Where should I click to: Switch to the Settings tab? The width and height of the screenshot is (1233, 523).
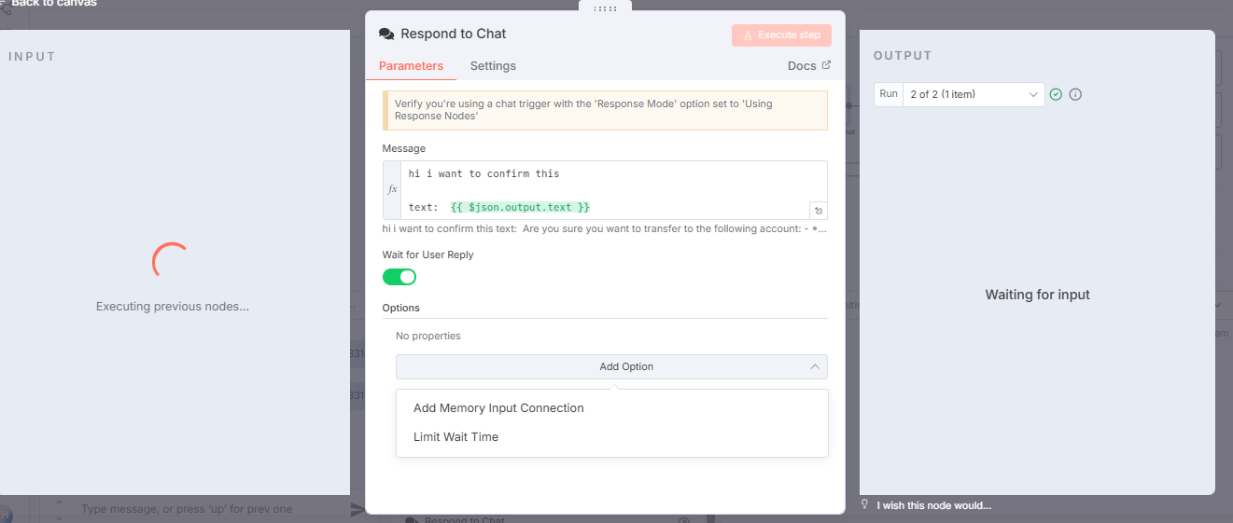(493, 66)
